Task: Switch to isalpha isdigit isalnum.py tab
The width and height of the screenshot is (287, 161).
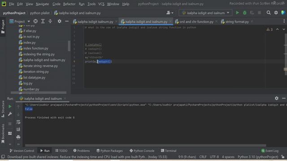Action: coord(95,21)
